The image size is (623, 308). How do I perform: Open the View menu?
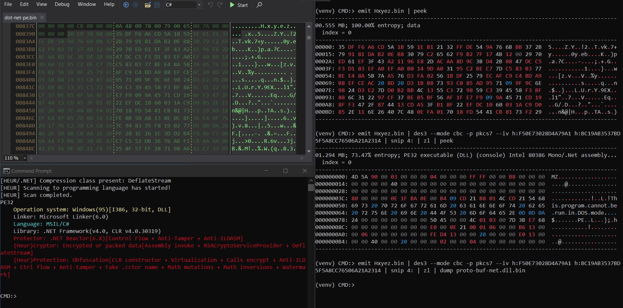[x=42, y=4]
